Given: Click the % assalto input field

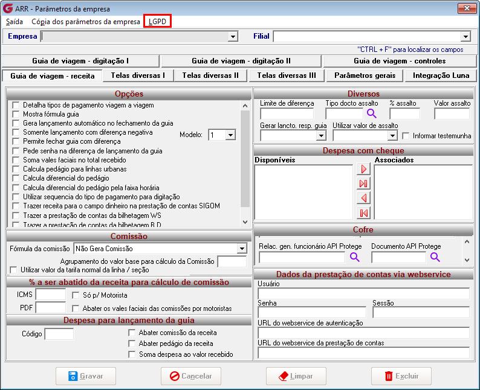Looking at the screenshot, I should pos(404,113).
